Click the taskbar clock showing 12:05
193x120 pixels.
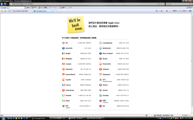pos(188,118)
